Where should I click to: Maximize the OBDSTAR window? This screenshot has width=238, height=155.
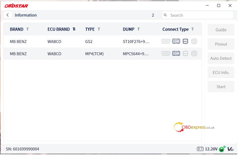click(219, 6)
